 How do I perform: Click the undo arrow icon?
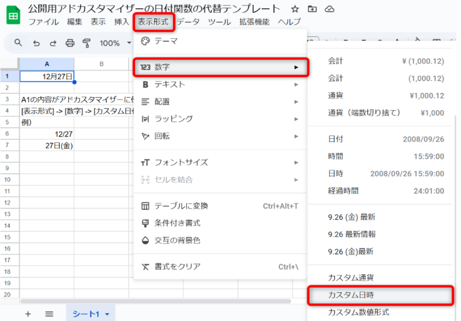point(36,43)
